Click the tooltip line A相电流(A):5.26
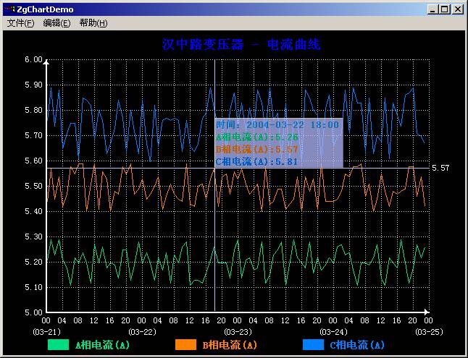 pos(257,137)
